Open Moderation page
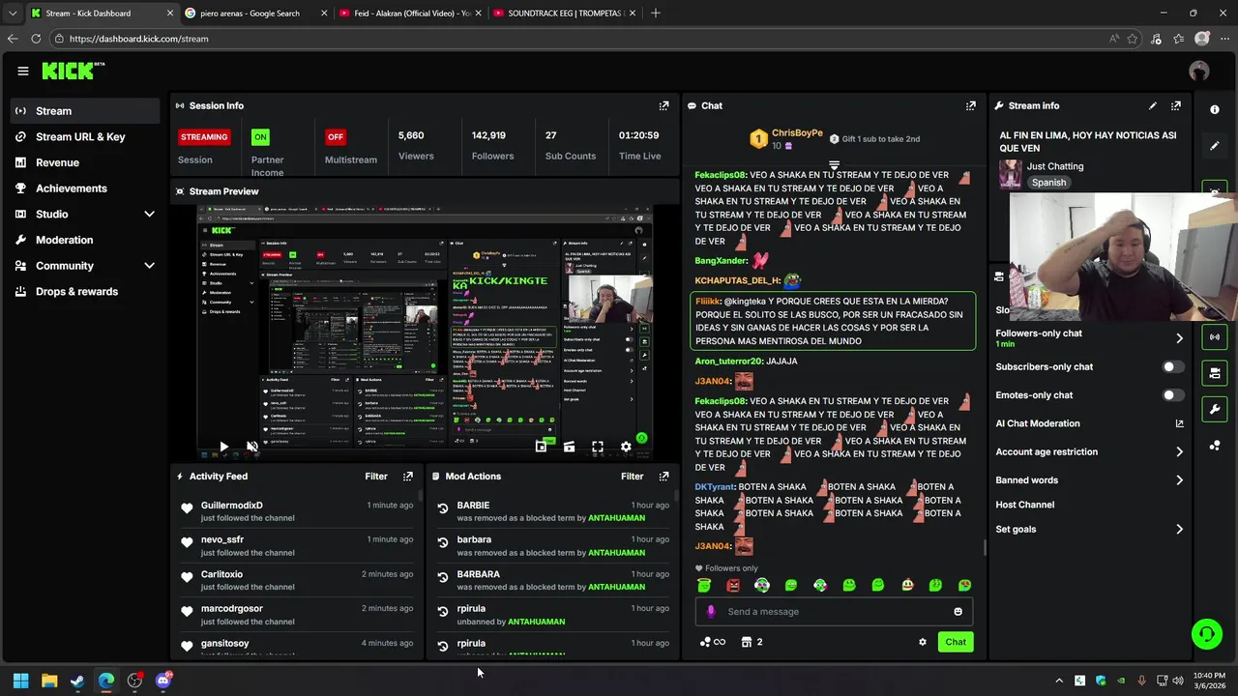This screenshot has height=696, width=1238. click(x=86, y=240)
